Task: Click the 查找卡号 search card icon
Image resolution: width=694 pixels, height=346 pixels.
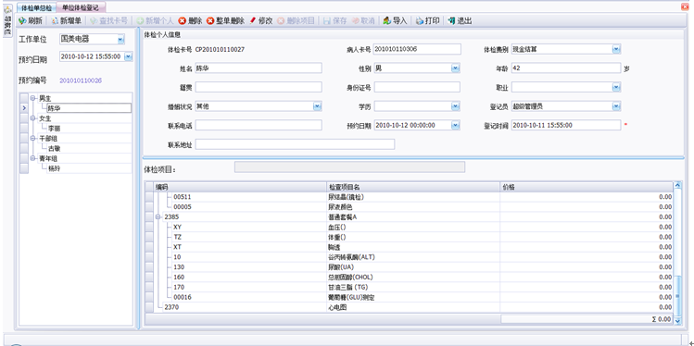Action: (x=94, y=20)
